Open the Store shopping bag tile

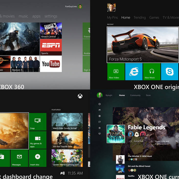[5, 158]
